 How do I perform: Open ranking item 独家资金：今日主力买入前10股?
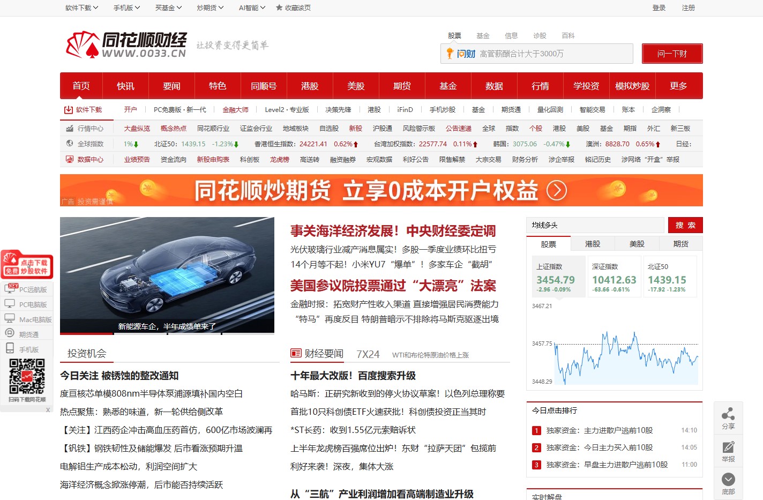[599, 447]
